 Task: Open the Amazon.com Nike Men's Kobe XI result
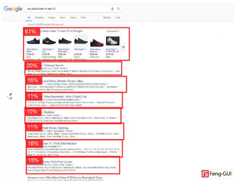pos(66,178)
